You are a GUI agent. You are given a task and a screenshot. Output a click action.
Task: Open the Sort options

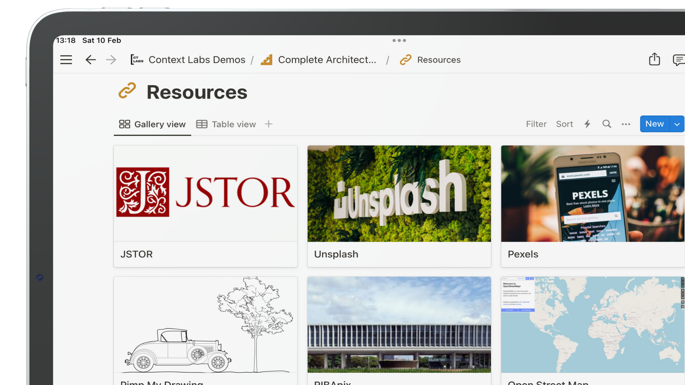pos(564,124)
